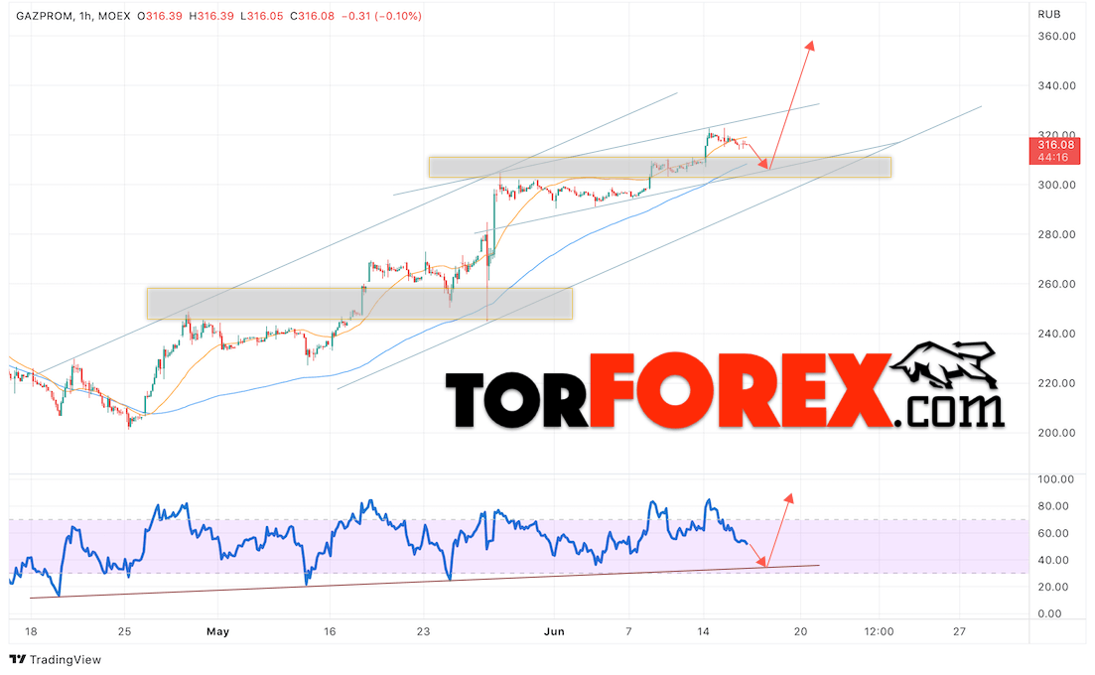Click the GAZPROM symbol title
The image size is (1095, 675).
44,16
